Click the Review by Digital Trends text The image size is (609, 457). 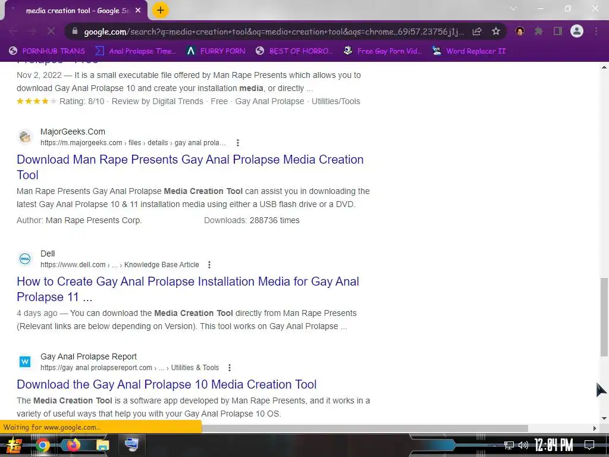tap(157, 101)
